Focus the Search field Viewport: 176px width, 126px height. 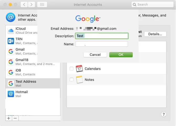152,5
